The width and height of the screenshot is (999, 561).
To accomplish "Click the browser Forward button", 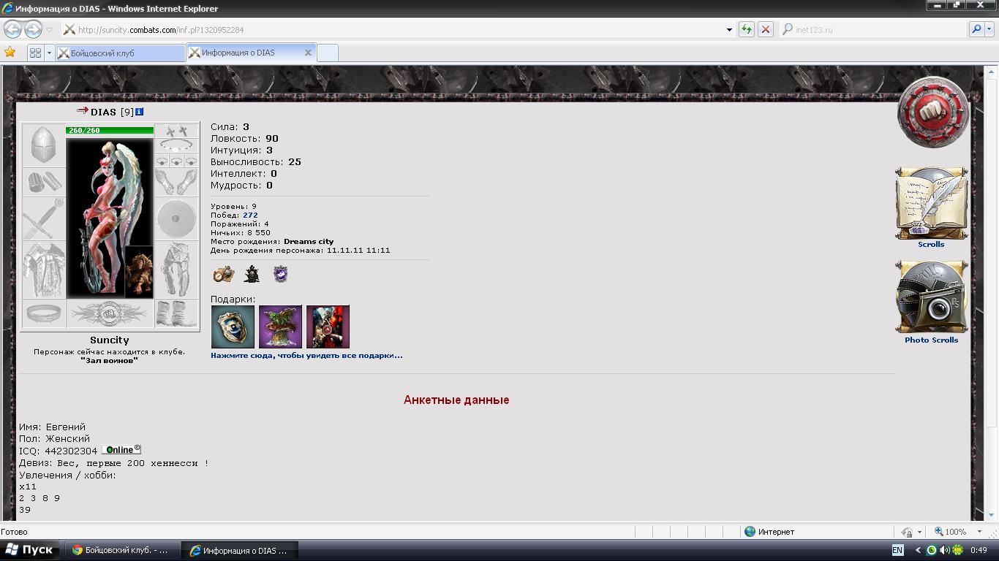I will click(33, 29).
